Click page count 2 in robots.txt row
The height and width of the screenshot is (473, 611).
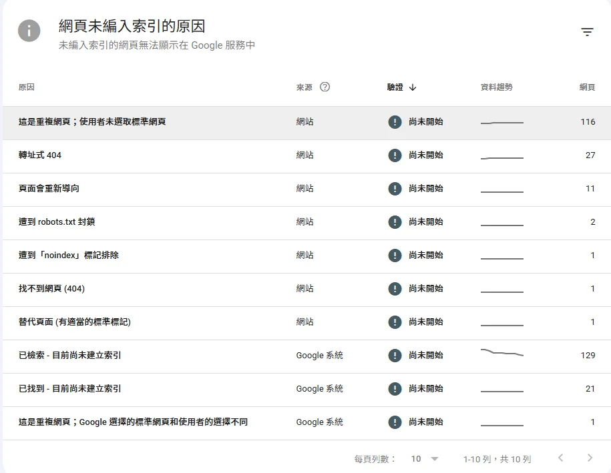pyautogui.click(x=593, y=222)
